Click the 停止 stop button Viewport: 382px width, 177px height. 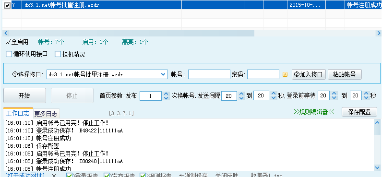point(72,95)
